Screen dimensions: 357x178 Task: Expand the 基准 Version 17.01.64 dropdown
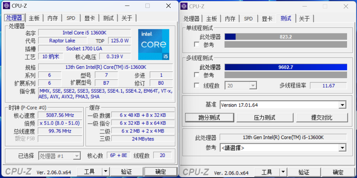point(342,105)
